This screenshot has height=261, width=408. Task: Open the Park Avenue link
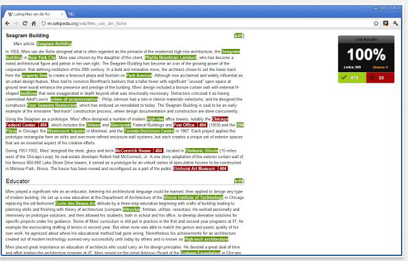click(x=139, y=75)
